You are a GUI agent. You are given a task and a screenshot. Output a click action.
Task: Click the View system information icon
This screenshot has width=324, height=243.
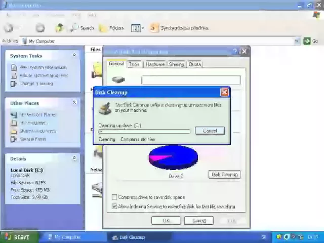[x=14, y=67]
